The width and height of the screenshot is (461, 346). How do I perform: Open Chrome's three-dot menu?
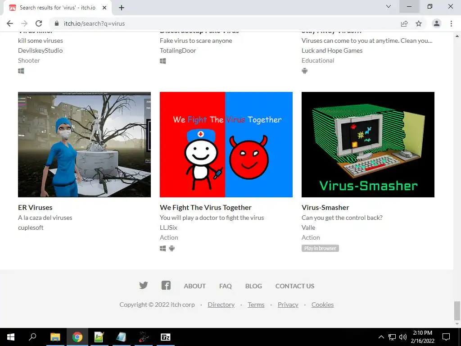[x=451, y=23]
